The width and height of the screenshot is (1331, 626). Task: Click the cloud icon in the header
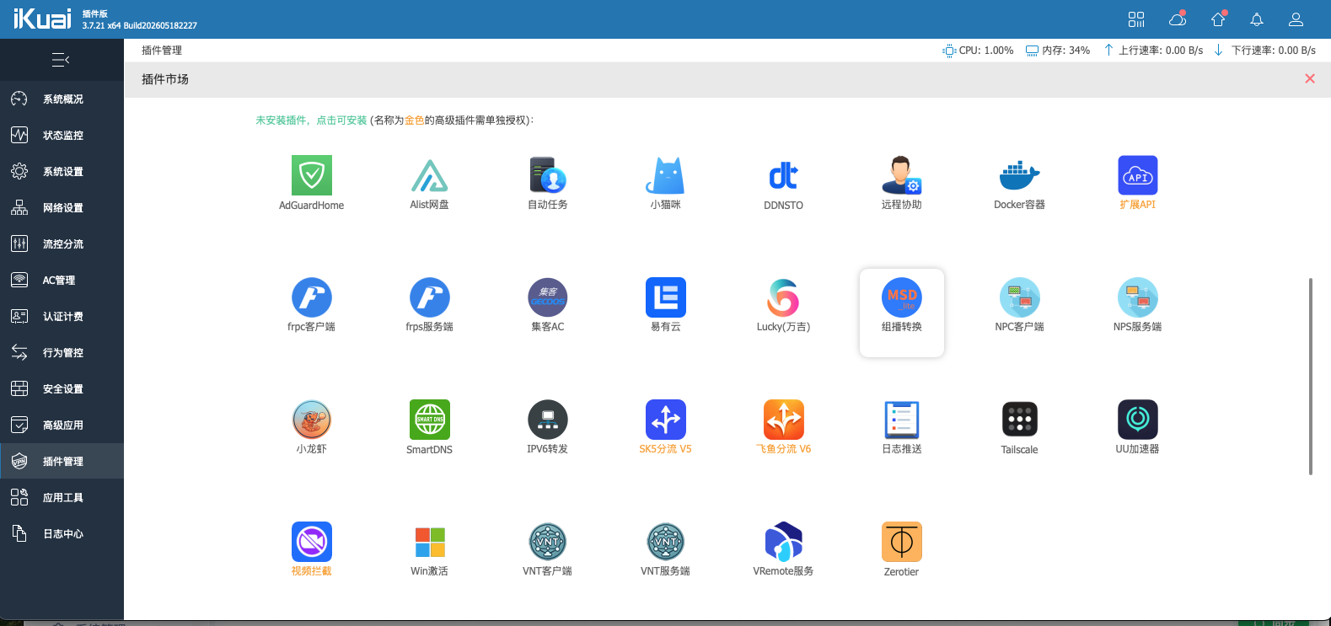pyautogui.click(x=1178, y=19)
